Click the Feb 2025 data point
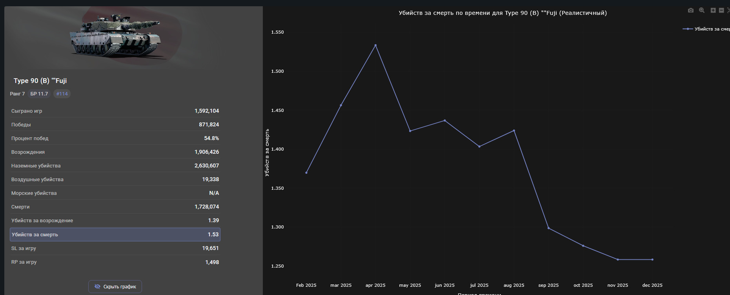730x295 pixels. tap(306, 173)
